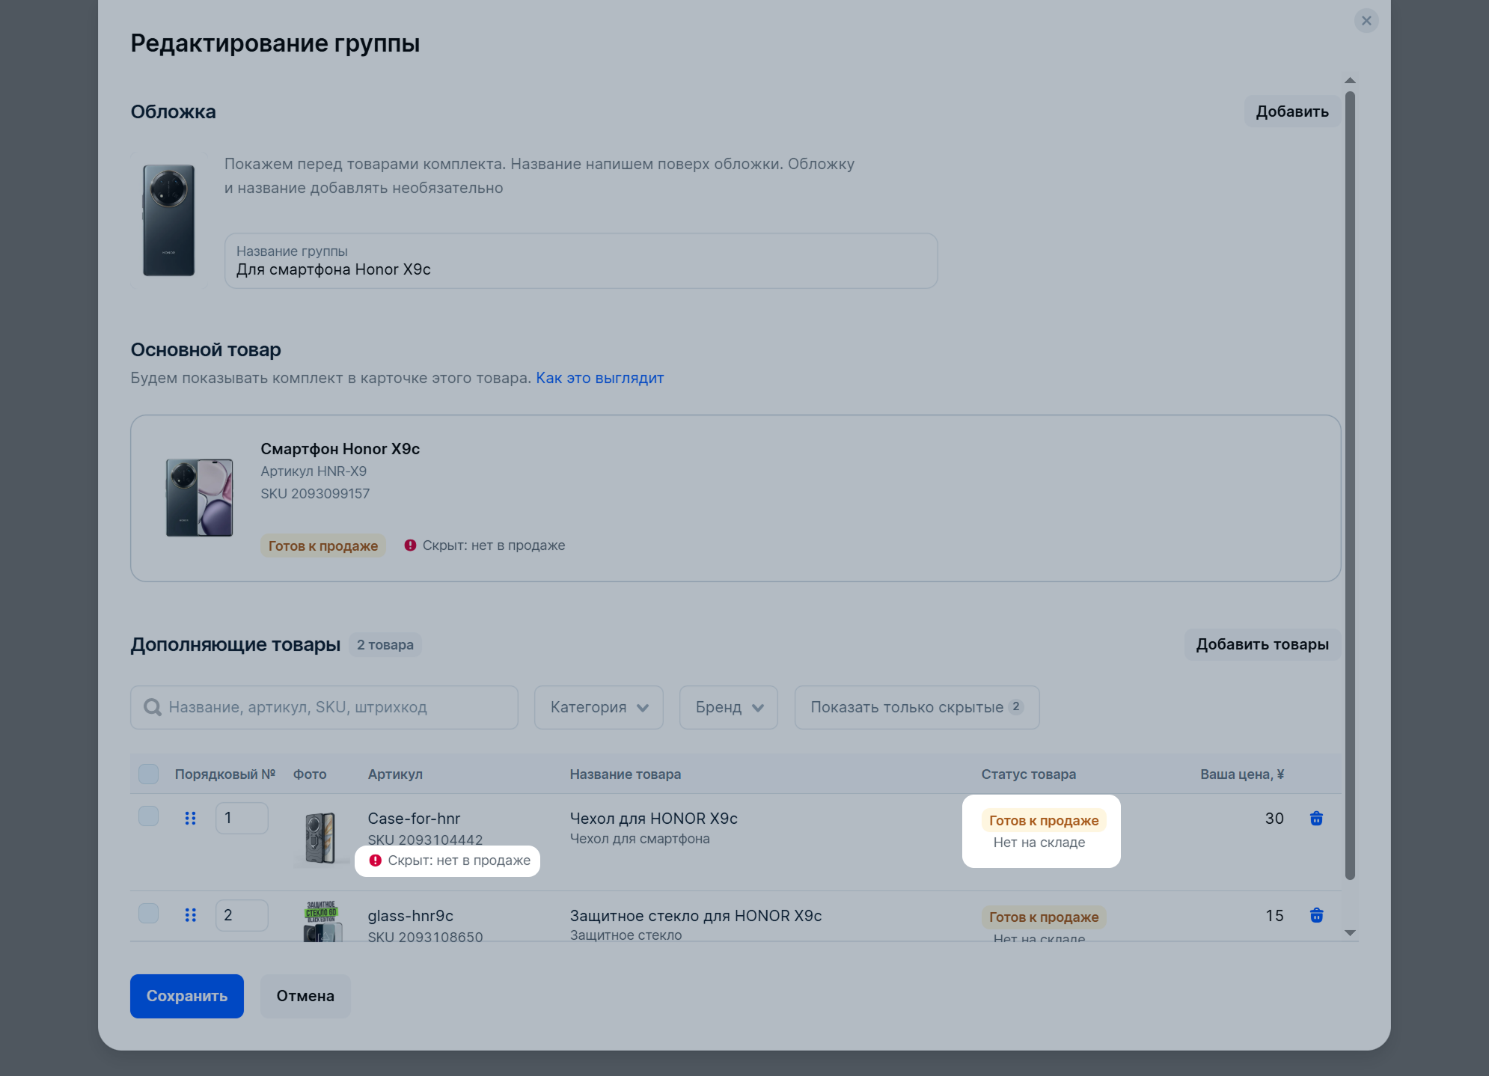Click SKU 2093108650 text

click(x=425, y=937)
